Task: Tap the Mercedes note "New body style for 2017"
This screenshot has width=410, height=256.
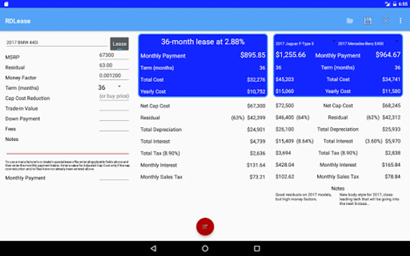Action: click(x=369, y=199)
